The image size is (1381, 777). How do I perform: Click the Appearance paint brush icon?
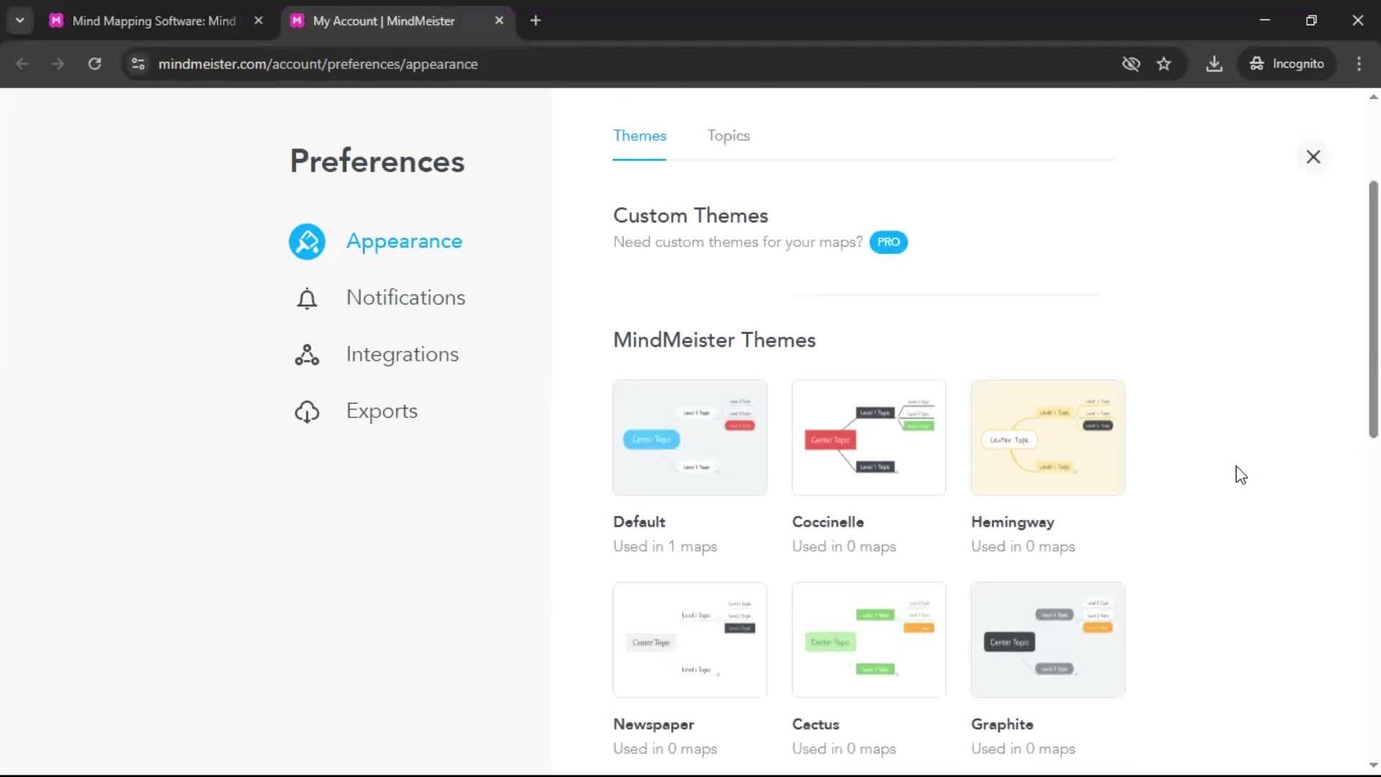click(307, 242)
